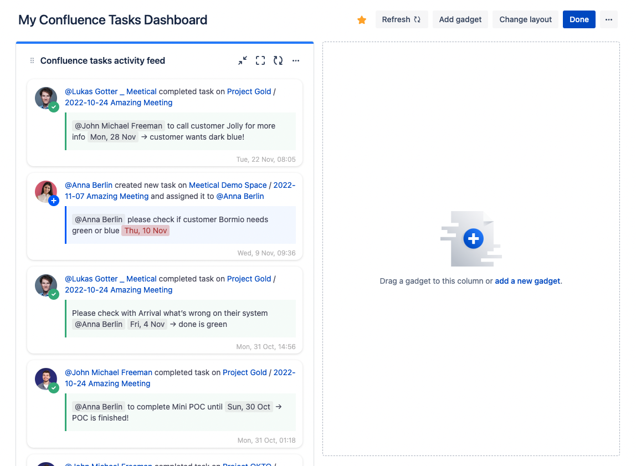
Task: Click @John Michael Freeman mention in Jolly task
Action: pos(119,126)
